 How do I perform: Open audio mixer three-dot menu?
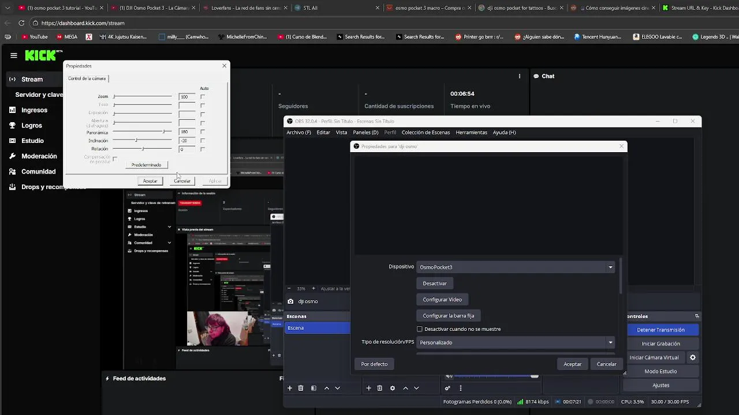461,388
